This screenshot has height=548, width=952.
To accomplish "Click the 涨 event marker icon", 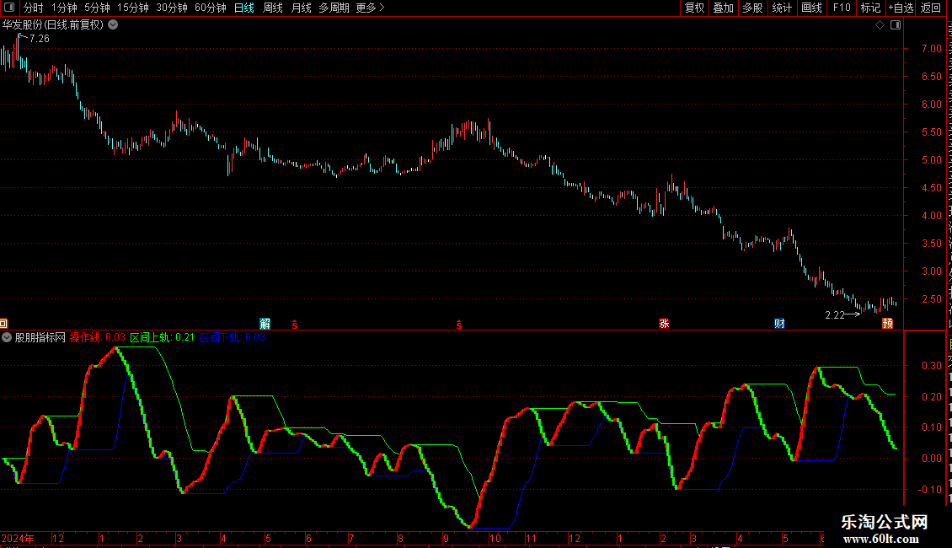I will 664,323.
